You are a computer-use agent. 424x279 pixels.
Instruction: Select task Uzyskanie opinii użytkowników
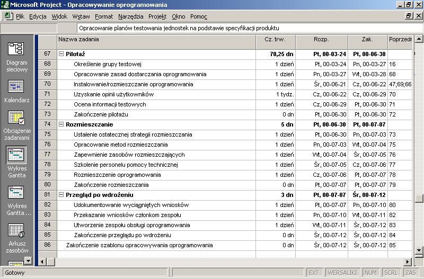(113, 94)
